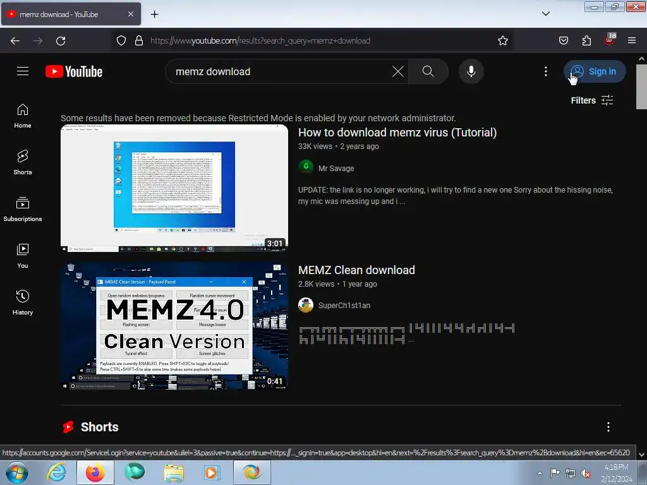Image resolution: width=647 pixels, height=485 pixels.
Task: Launch Internet Explorer from taskbar
Action: 56,472
